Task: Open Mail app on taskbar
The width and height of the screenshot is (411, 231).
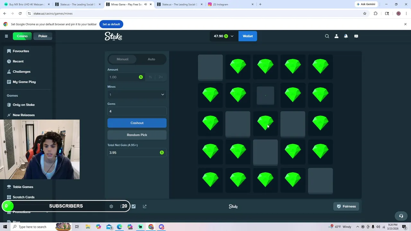Action: click(109, 227)
